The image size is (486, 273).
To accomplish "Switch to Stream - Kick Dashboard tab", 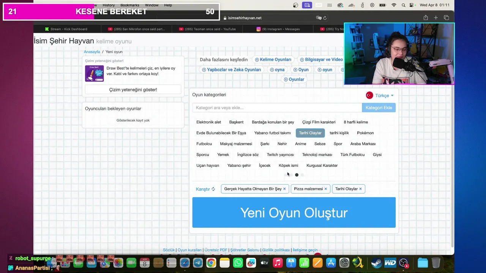I will (x=66, y=29).
